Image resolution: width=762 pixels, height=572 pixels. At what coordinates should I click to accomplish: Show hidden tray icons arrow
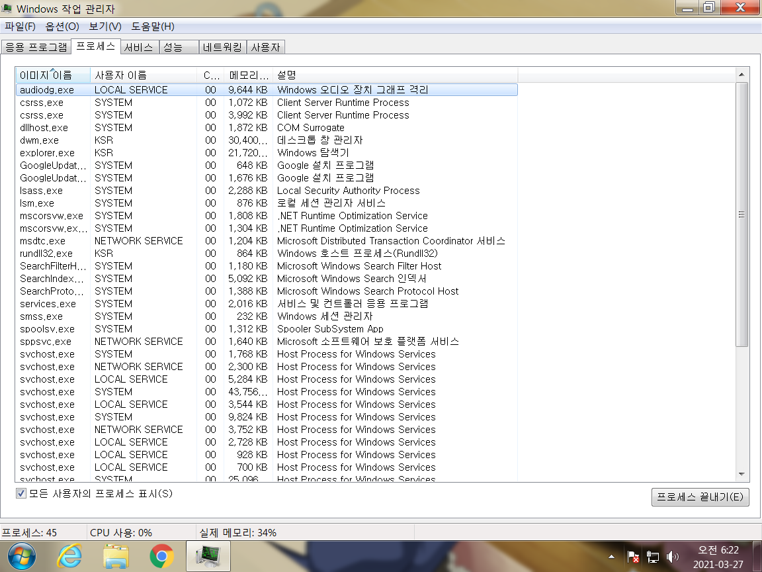click(611, 556)
